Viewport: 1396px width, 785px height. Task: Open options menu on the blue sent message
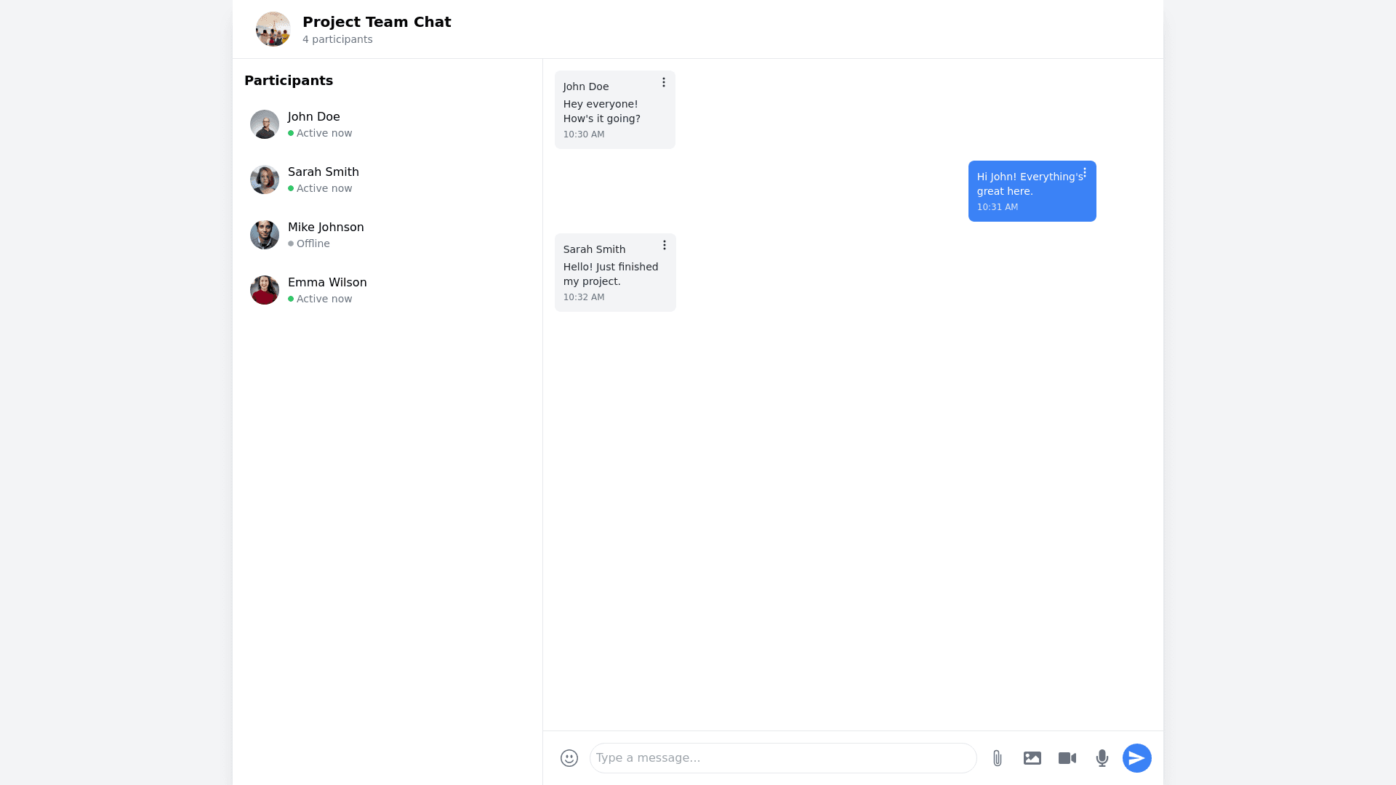click(x=1085, y=173)
